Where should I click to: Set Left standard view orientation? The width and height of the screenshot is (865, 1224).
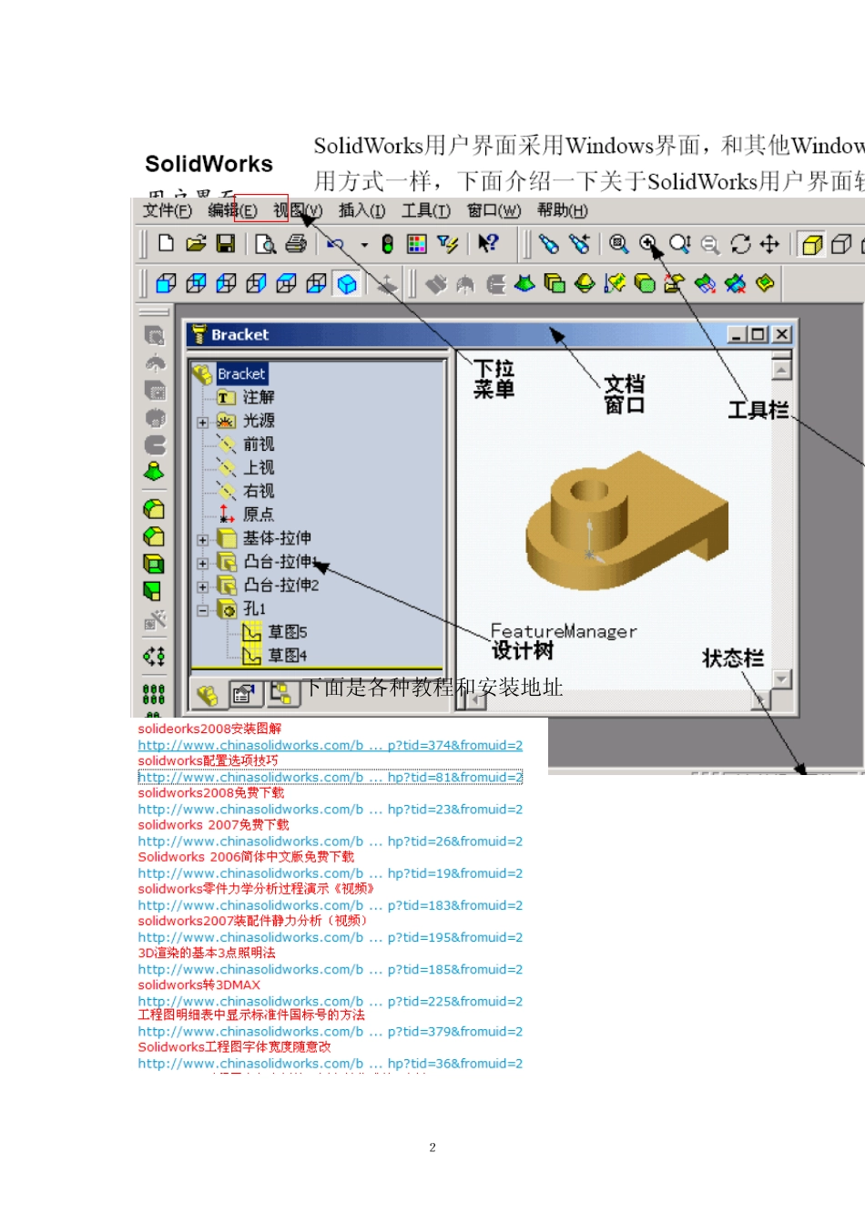click(x=226, y=284)
